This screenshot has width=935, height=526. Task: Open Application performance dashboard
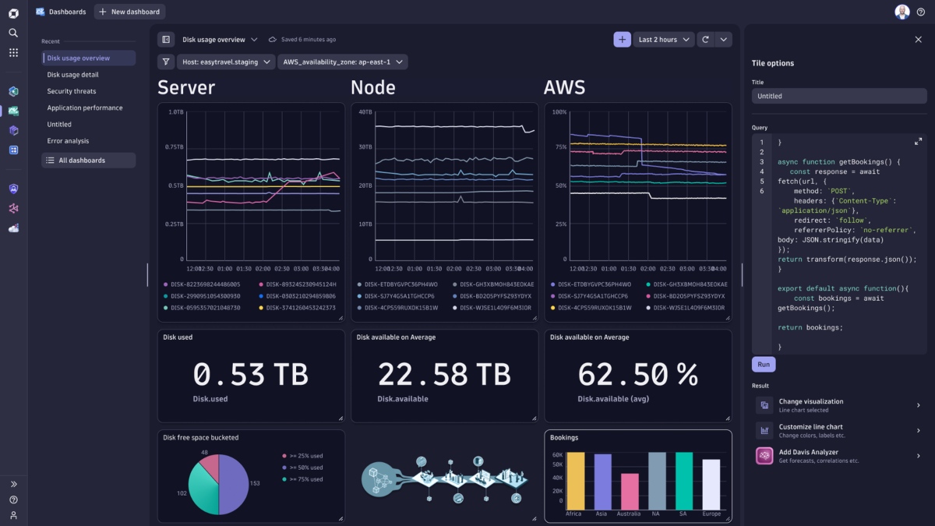(85, 108)
